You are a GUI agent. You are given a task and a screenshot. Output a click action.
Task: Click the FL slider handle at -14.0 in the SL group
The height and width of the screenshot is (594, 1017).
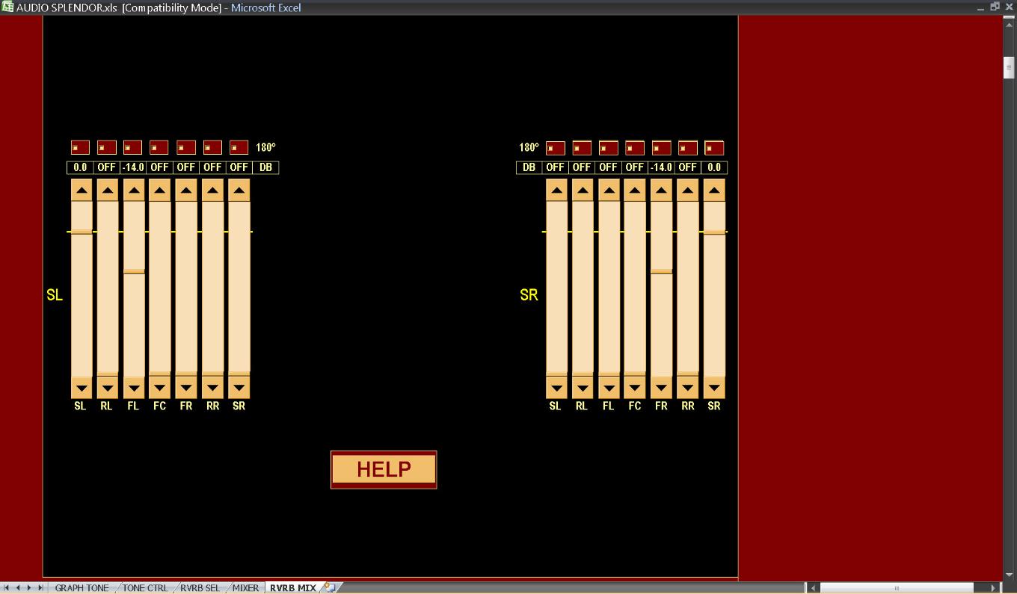(x=134, y=271)
